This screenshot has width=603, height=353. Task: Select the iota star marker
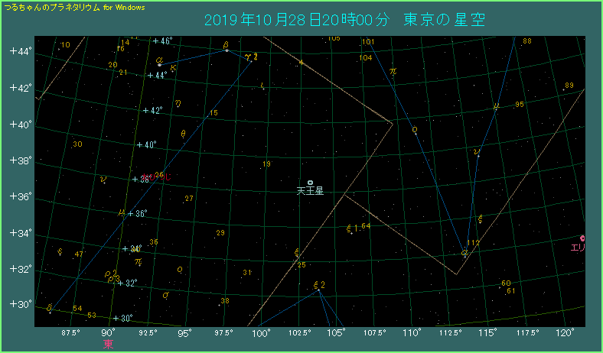pyautogui.click(x=262, y=86)
